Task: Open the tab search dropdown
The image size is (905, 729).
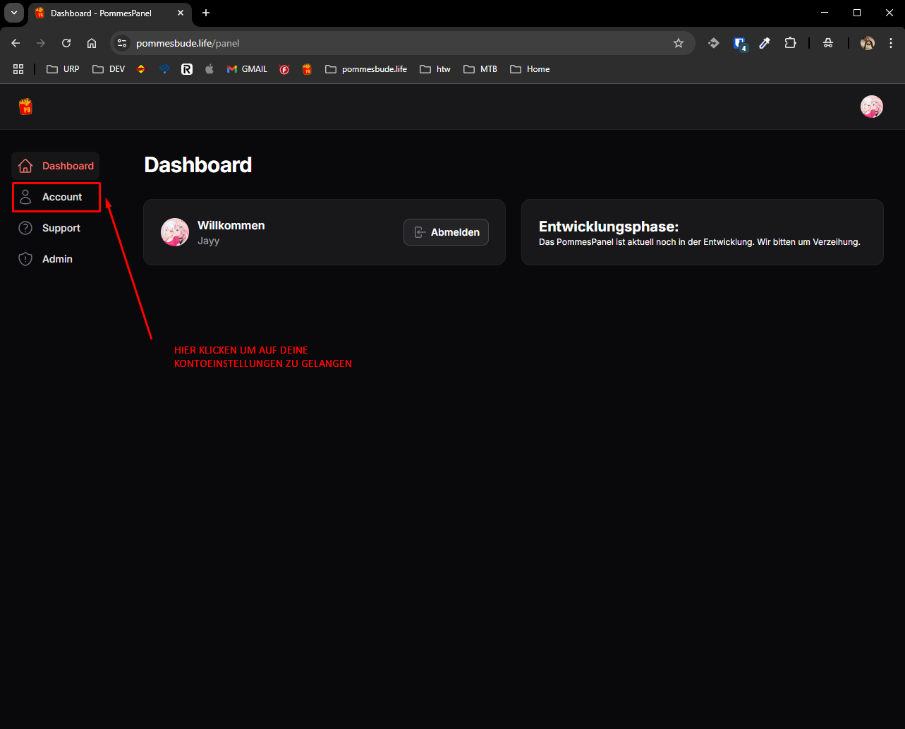Action: (14, 13)
